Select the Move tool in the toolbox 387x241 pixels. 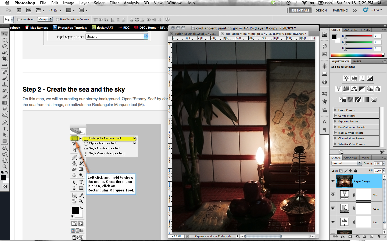[x=5, y=34]
